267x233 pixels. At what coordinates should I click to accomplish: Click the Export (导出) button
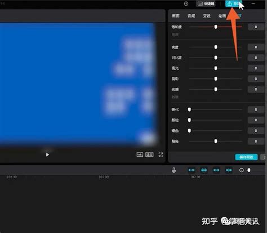coord(233,3)
